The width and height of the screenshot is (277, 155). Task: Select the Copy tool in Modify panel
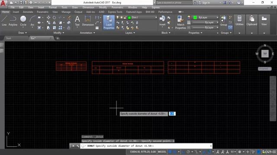click(48, 23)
